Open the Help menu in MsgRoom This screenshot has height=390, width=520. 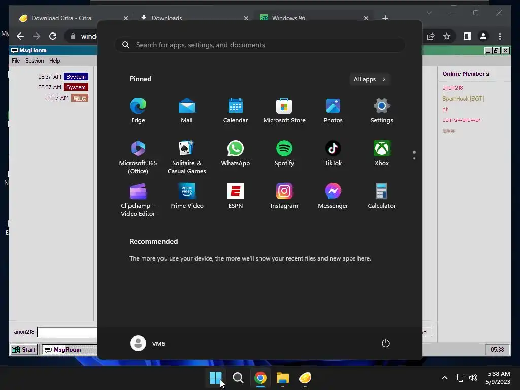coord(55,61)
